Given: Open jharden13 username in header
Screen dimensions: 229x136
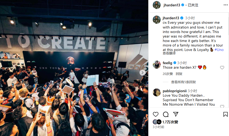Looking at the screenshot, I should point(172,5).
